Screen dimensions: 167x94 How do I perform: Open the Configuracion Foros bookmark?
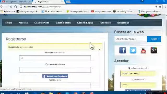(x=149, y=11)
